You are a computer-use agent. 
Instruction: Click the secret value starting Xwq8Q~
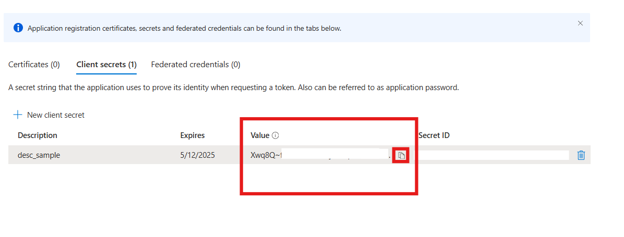266,155
